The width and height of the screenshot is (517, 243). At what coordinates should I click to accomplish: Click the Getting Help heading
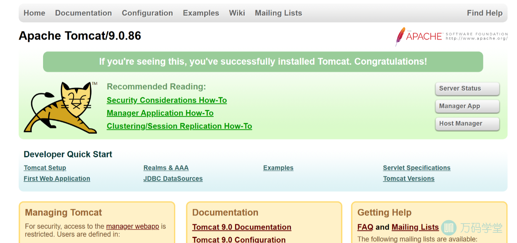tap(384, 213)
